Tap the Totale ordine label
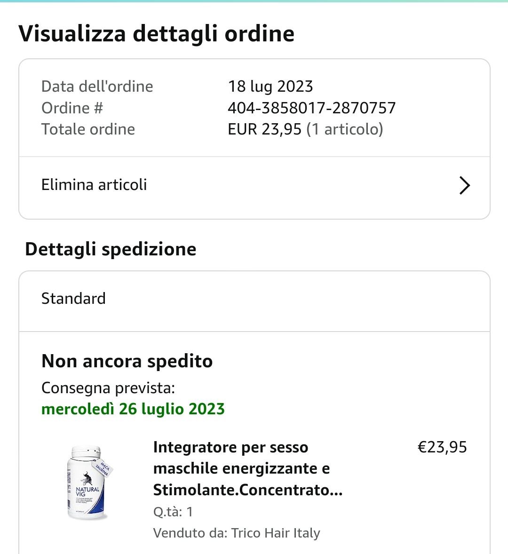 pos(88,129)
